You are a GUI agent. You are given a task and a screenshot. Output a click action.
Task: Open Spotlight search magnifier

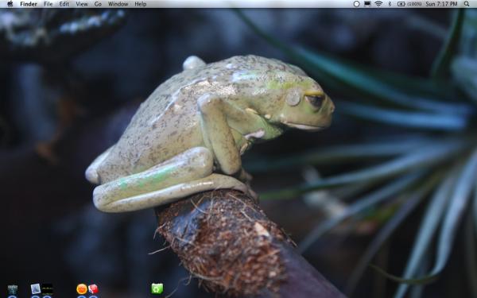coord(467,4)
